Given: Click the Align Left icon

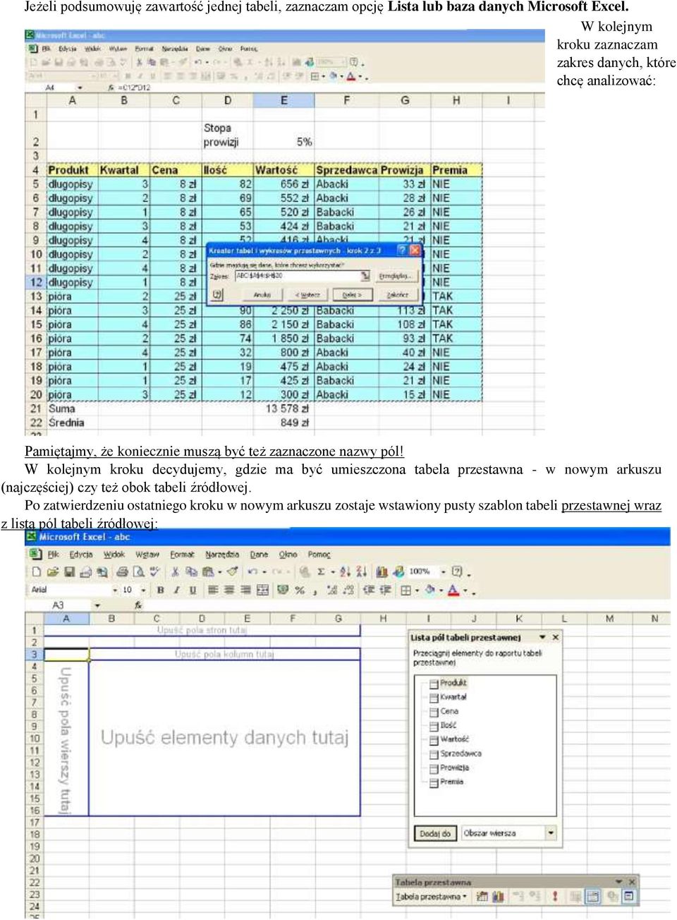Looking at the screenshot, I should tap(213, 590).
